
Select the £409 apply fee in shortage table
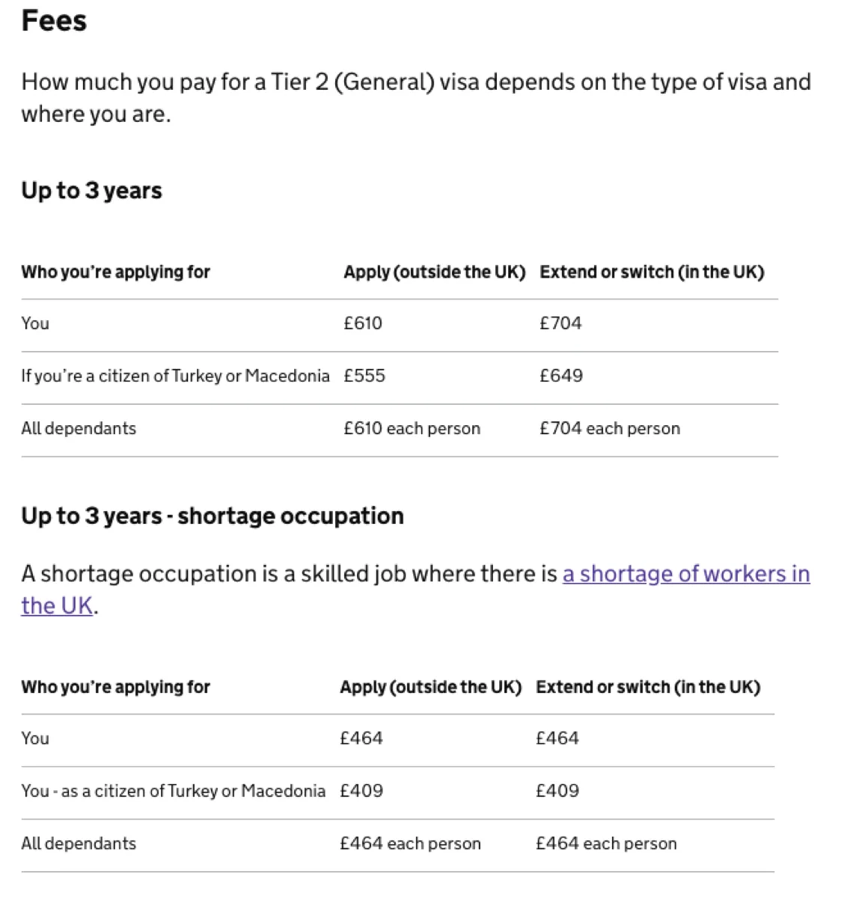(361, 791)
